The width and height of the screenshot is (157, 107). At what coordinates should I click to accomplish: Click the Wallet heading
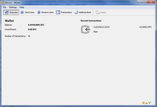click(x=9, y=21)
